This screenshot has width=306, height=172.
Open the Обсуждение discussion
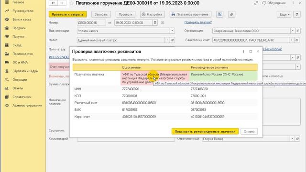[x=274, y=3]
